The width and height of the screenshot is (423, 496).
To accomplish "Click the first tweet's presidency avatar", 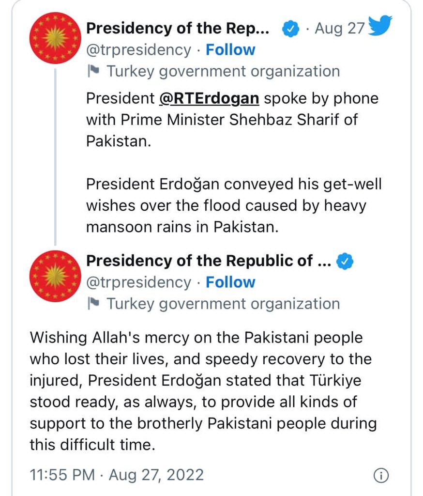I will (55, 38).
